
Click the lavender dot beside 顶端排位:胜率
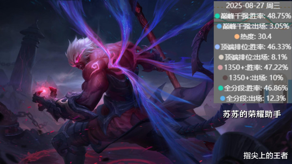[x=217, y=47]
